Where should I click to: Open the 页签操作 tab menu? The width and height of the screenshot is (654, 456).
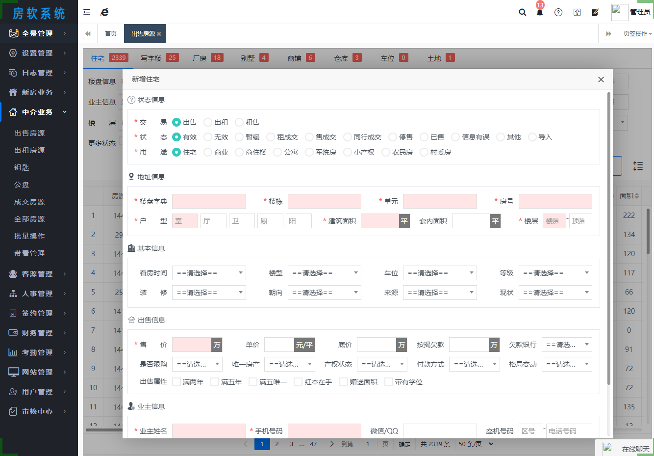(x=637, y=34)
